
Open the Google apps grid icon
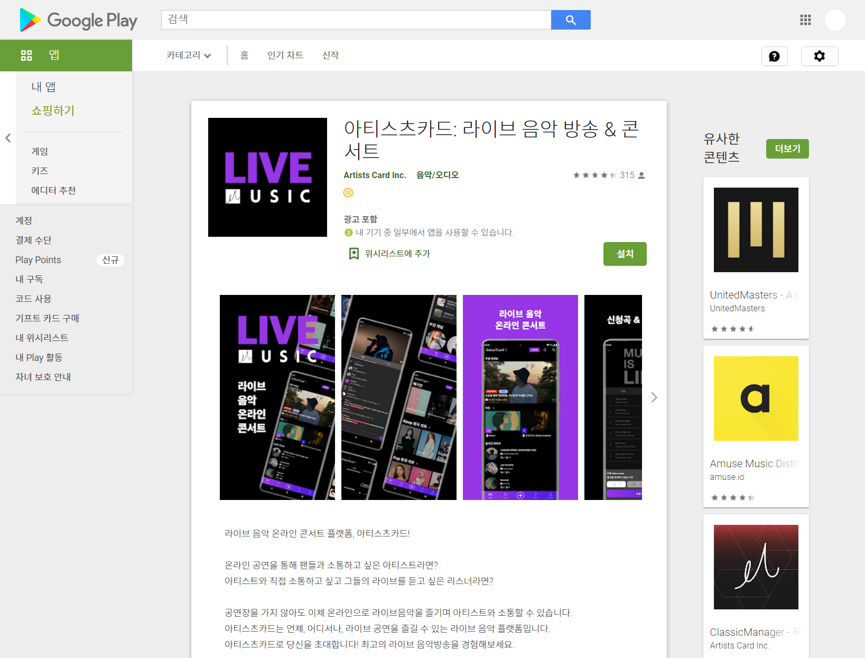(x=805, y=20)
